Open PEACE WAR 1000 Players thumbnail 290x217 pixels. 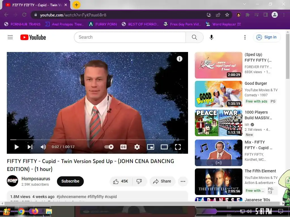(218, 123)
